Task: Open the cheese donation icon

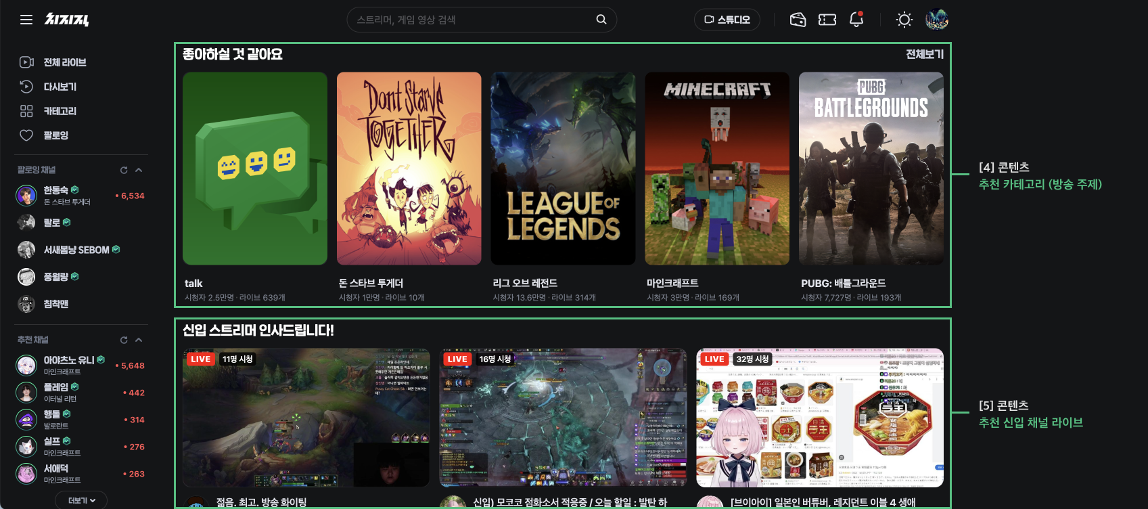Action: point(798,20)
